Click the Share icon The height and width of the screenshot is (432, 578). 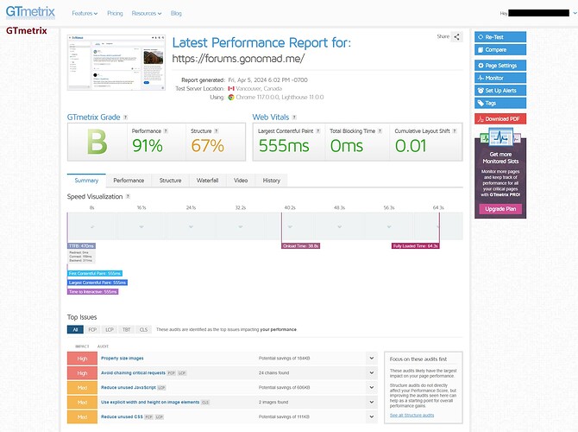456,36
